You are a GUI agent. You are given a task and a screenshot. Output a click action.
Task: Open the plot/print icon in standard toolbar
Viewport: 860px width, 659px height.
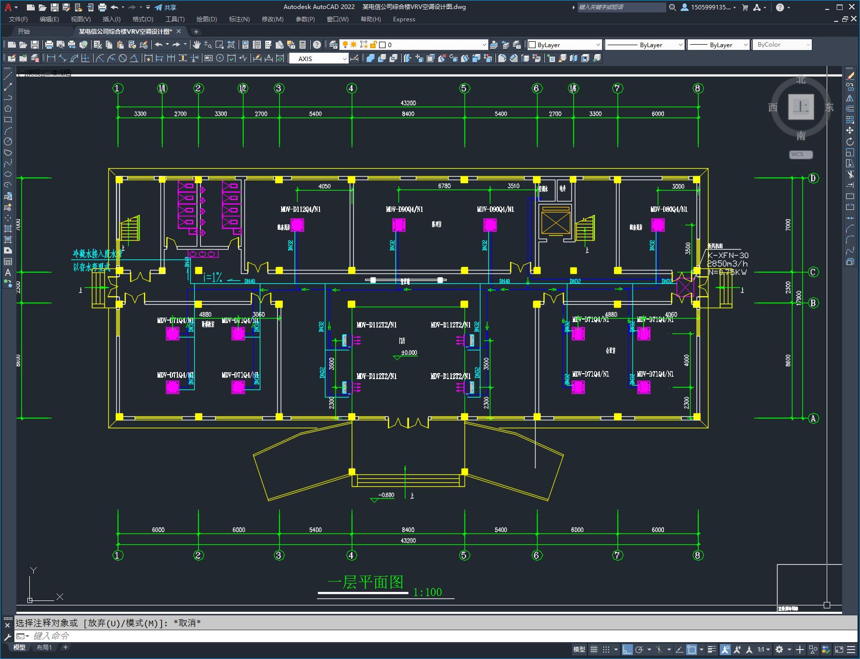click(49, 45)
